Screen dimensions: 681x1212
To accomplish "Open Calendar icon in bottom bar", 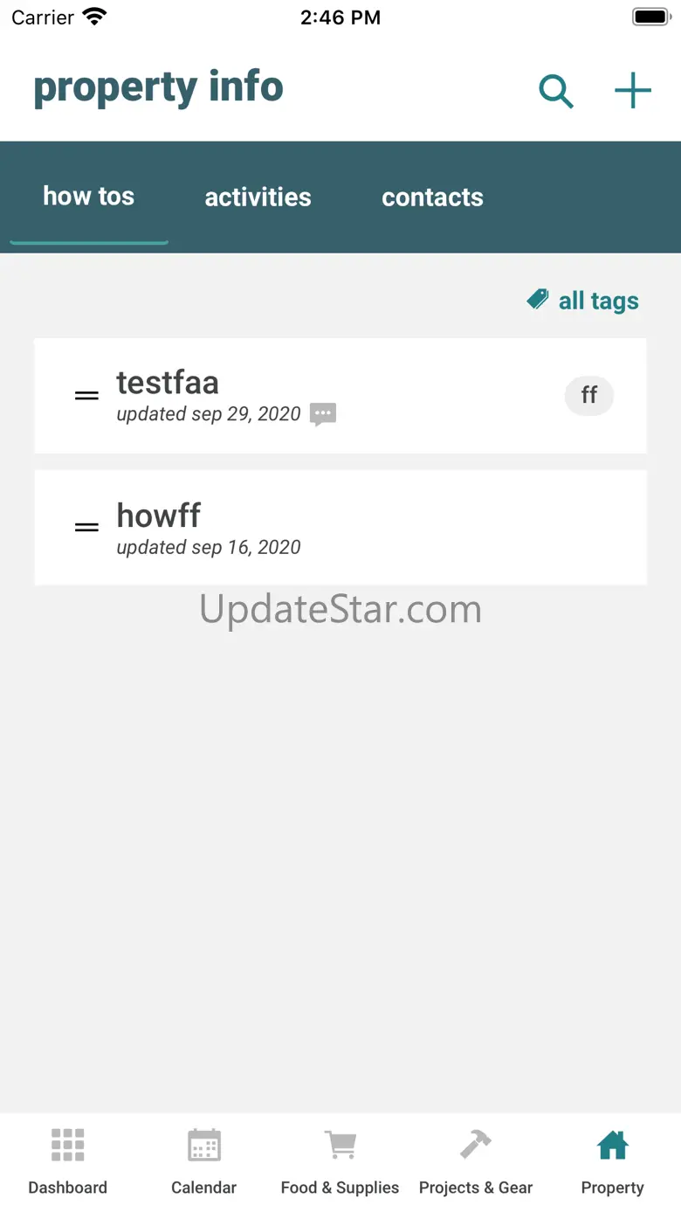I will click(x=204, y=1145).
